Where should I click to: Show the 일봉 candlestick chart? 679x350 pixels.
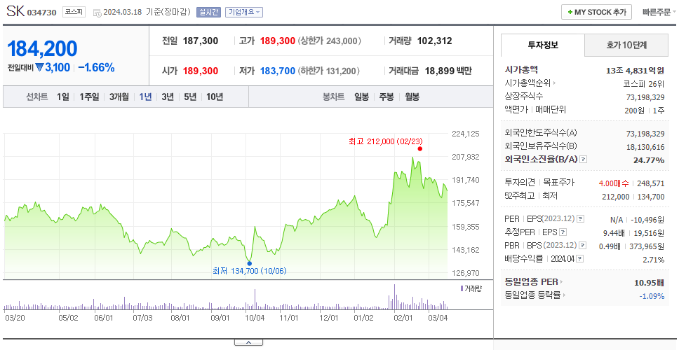pyautogui.click(x=361, y=97)
